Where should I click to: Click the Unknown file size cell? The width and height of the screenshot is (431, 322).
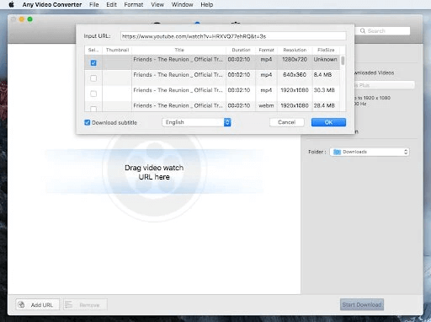(325, 59)
